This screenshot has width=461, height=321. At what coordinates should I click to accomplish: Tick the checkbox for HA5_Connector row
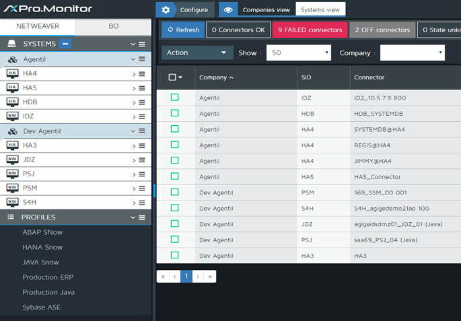click(174, 176)
